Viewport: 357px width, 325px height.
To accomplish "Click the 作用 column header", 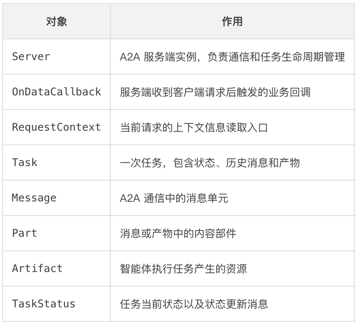I will 232,22.
